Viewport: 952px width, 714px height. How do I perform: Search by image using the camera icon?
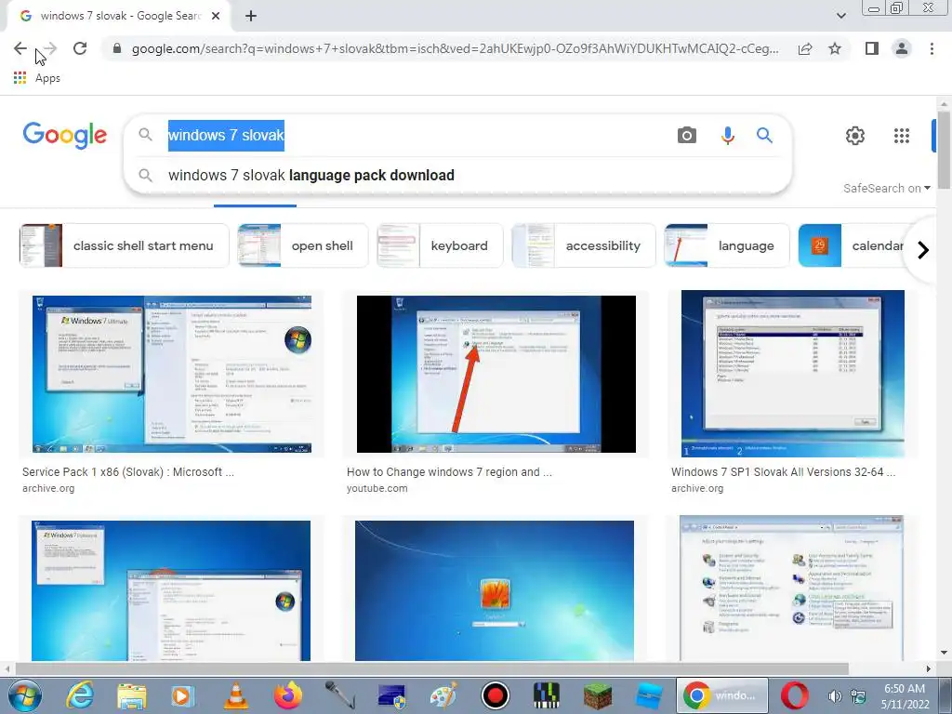click(687, 135)
